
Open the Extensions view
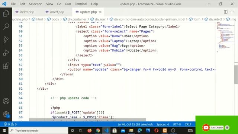[6, 66]
